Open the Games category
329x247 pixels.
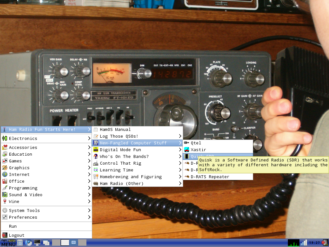coord(46,161)
